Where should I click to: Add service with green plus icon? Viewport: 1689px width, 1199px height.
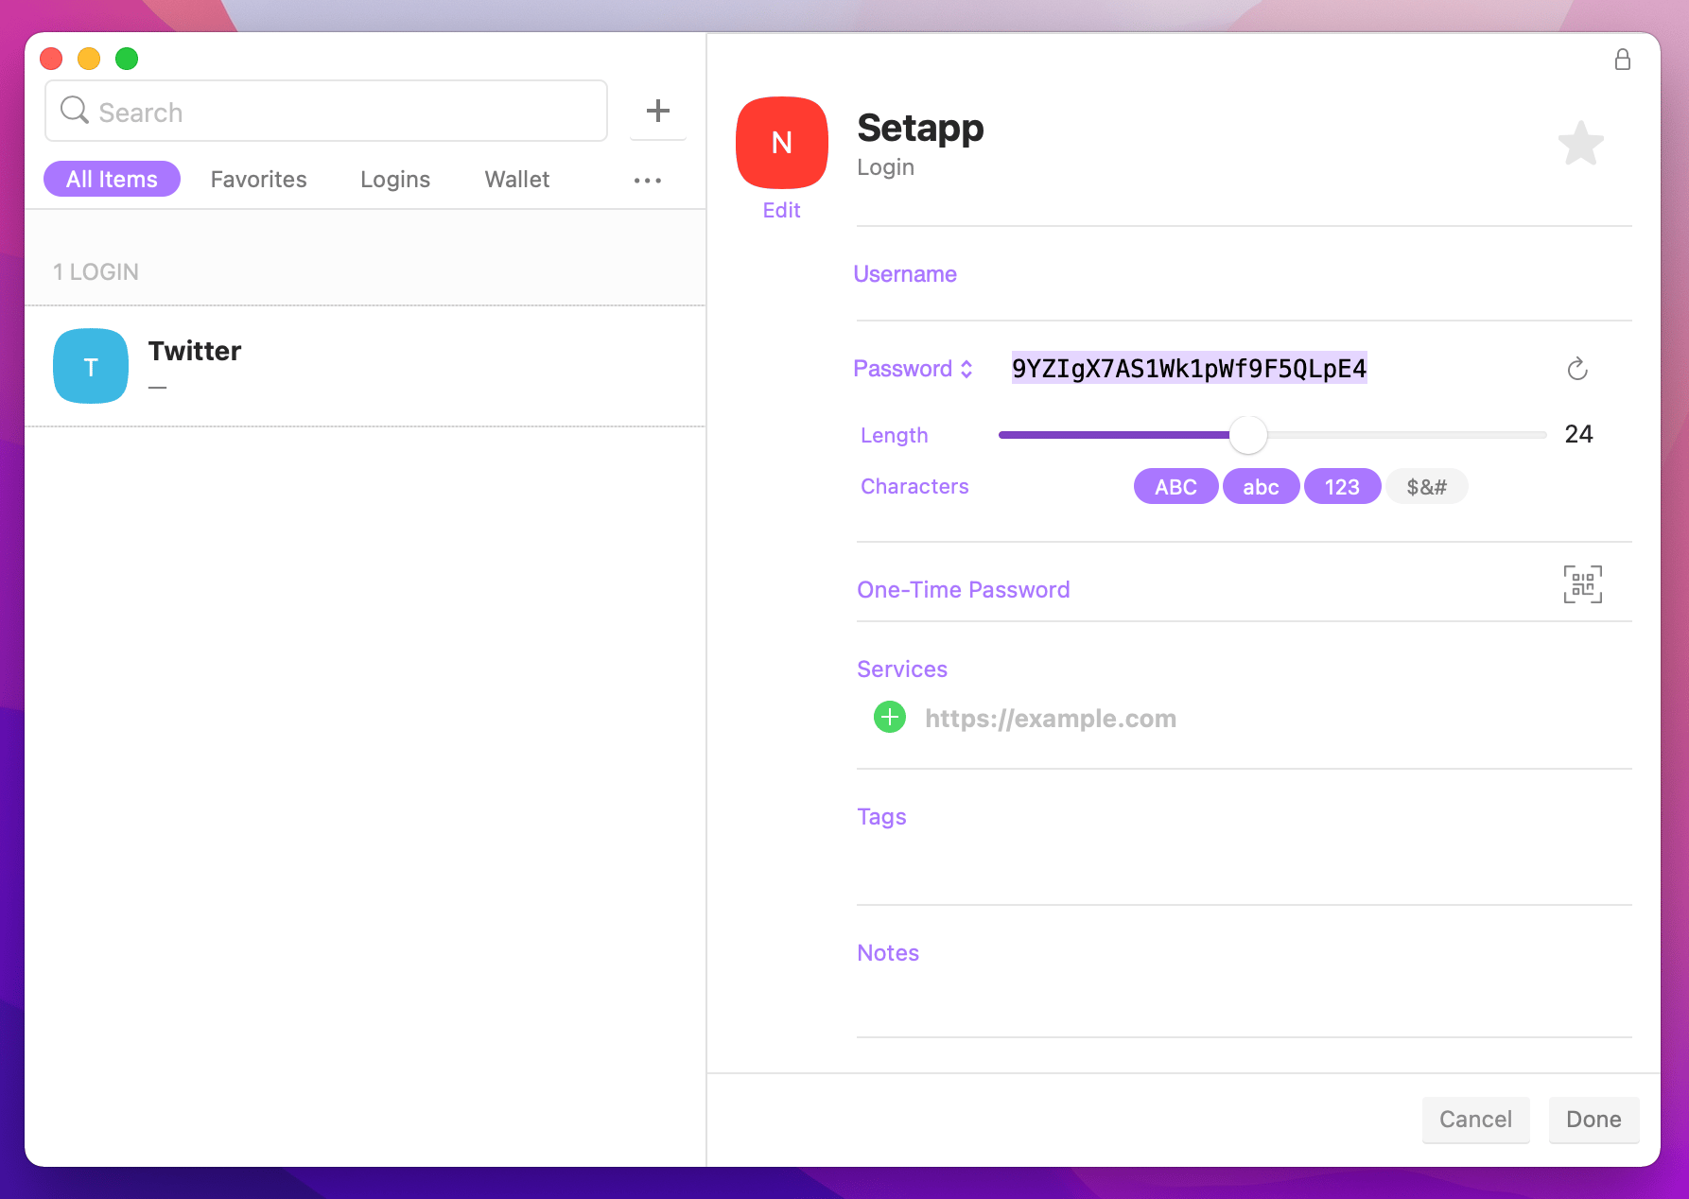point(889,718)
